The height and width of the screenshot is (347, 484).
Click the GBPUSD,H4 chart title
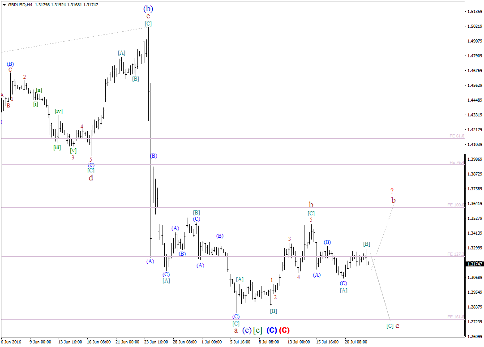click(20, 5)
